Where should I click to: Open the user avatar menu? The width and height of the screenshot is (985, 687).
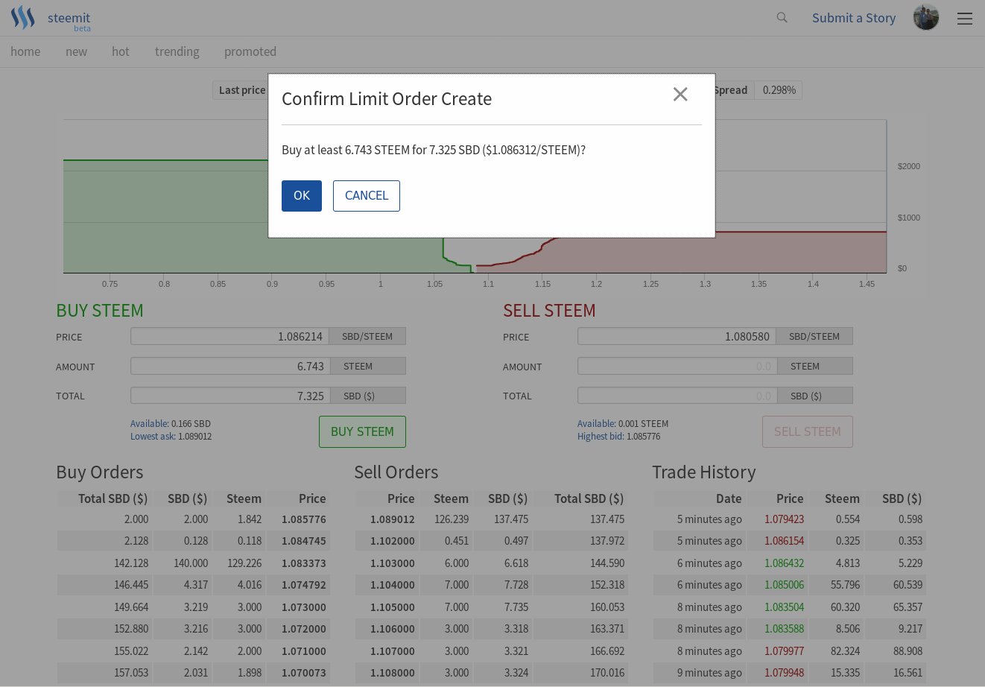(926, 17)
